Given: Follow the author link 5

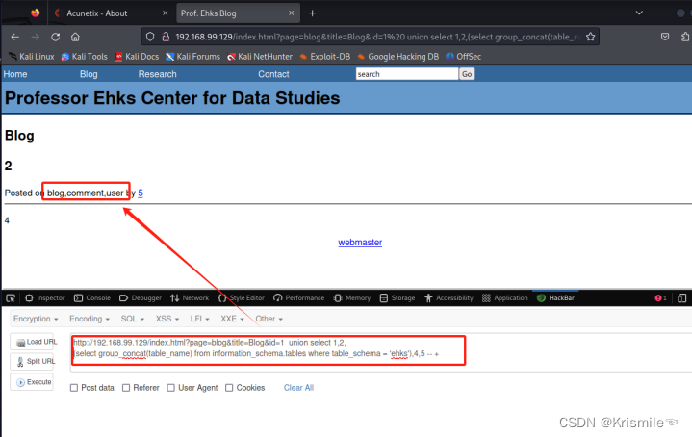Looking at the screenshot, I should click(141, 193).
